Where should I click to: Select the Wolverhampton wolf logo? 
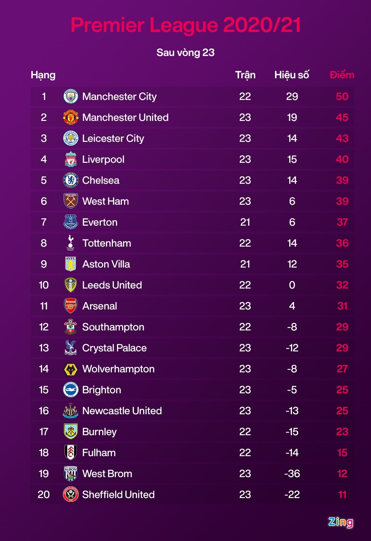[71, 369]
